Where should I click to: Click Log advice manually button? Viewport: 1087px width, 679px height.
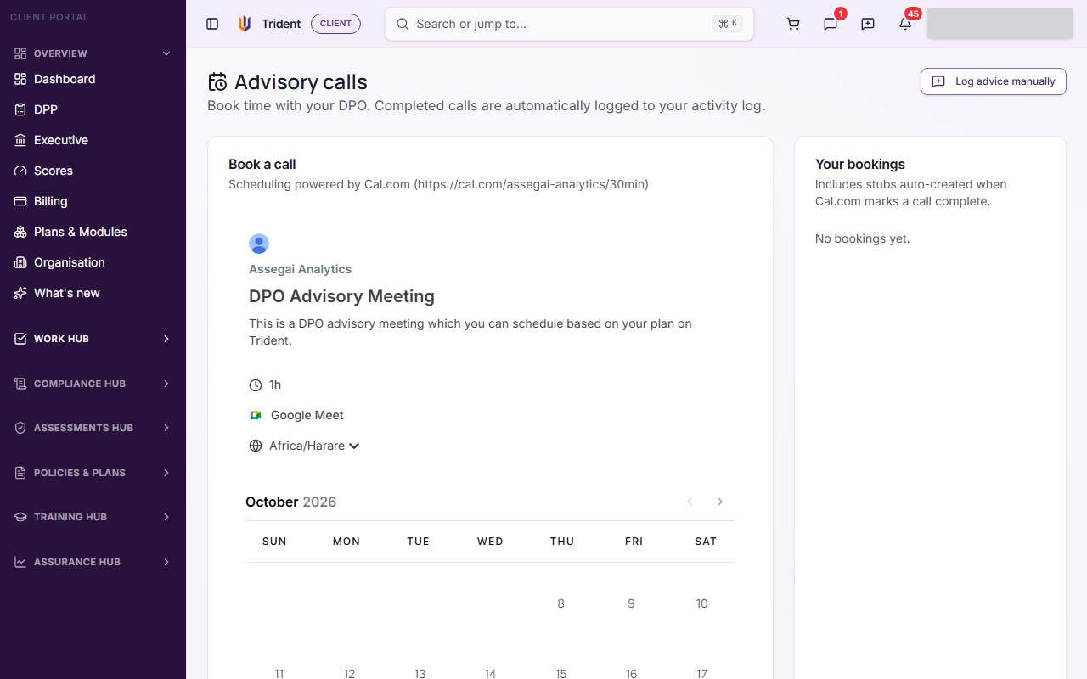[x=994, y=81]
